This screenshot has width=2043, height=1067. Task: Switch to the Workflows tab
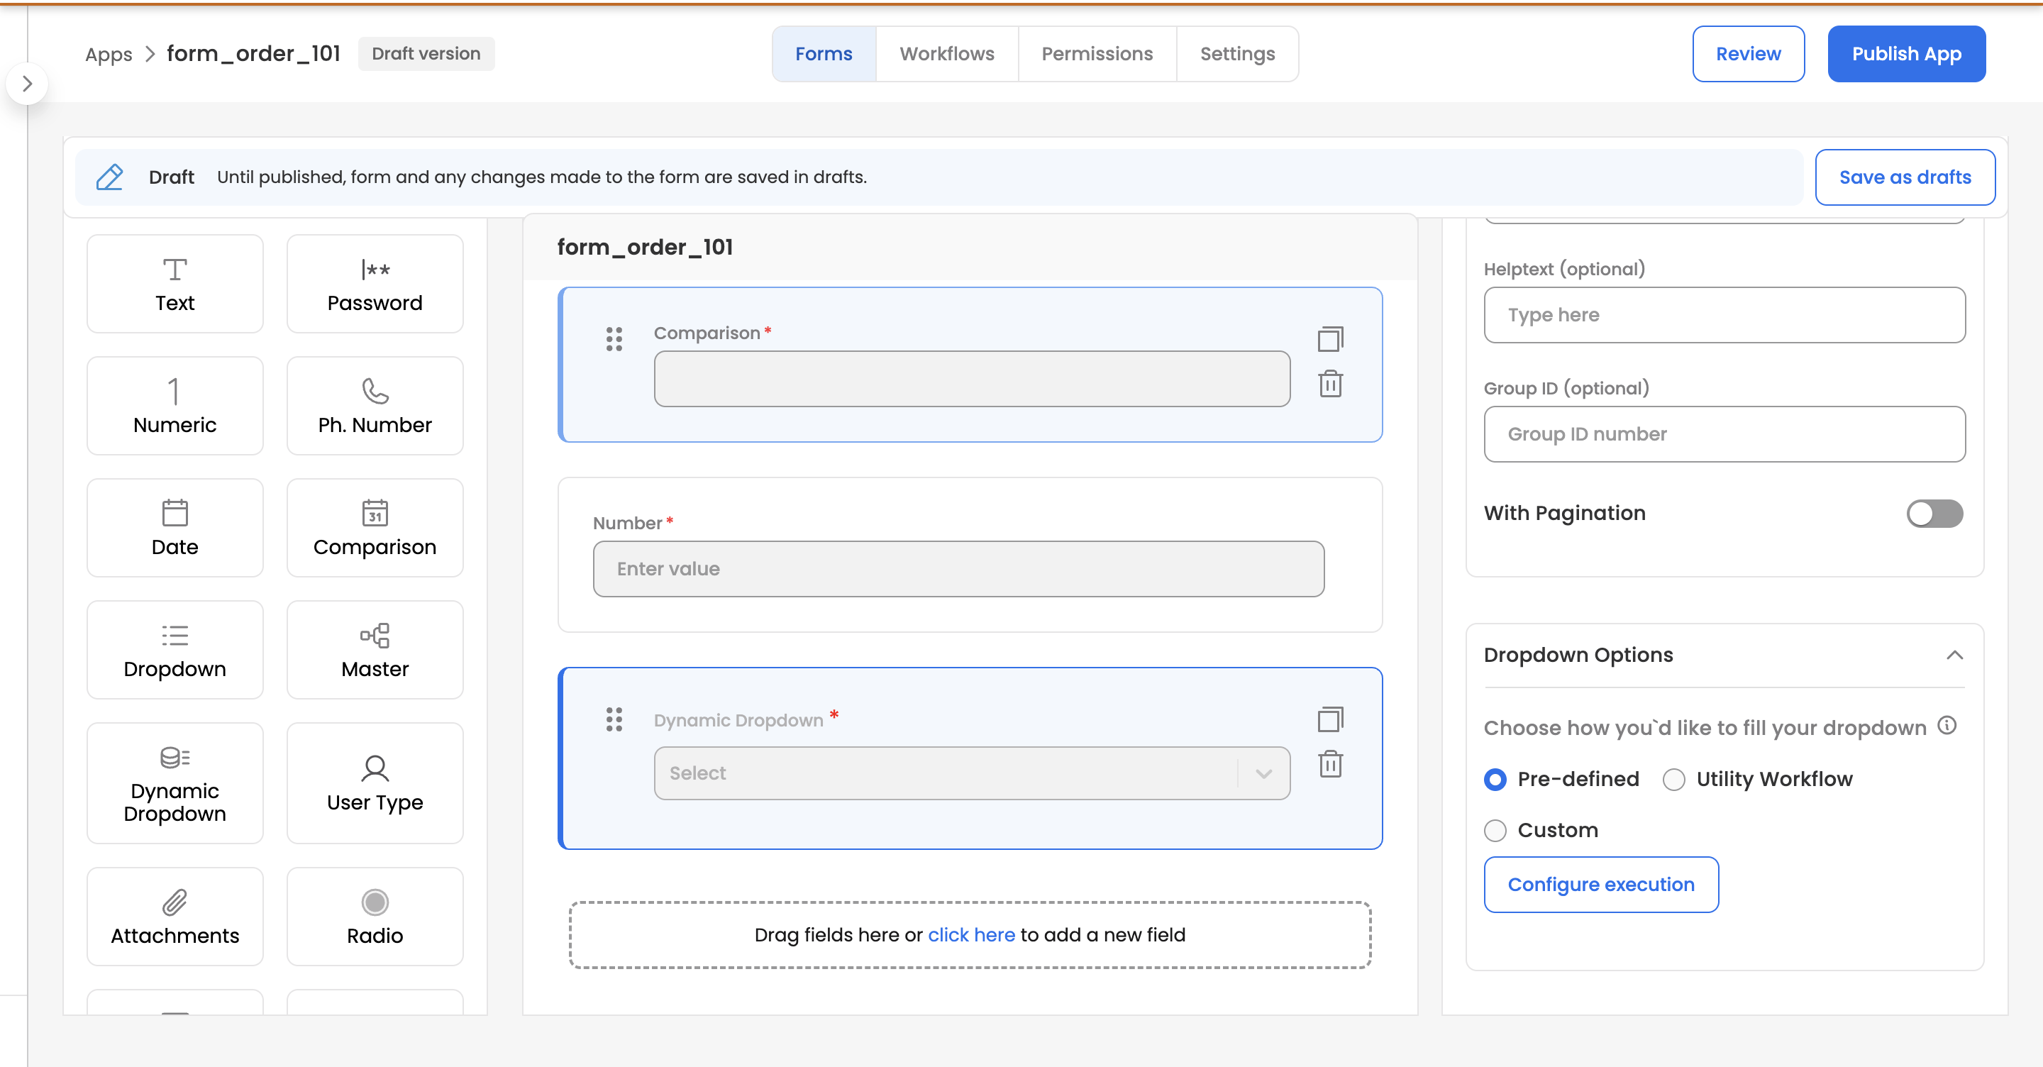[946, 54]
